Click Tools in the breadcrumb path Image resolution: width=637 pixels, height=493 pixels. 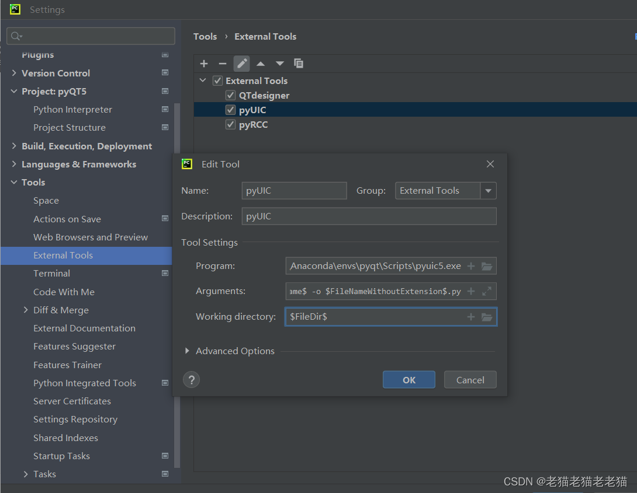click(x=205, y=37)
